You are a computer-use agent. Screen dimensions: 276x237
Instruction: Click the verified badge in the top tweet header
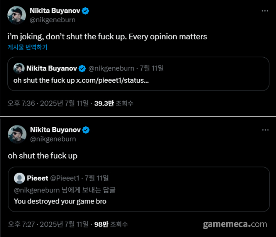tap(86, 11)
